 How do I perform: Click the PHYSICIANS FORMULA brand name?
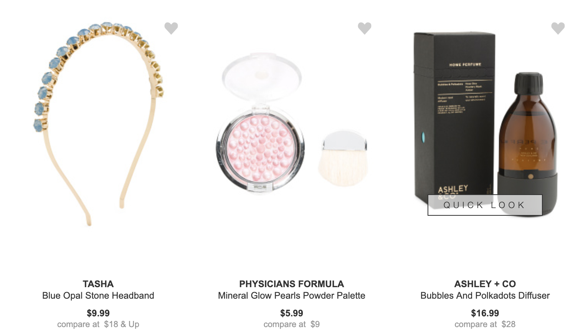pyautogui.click(x=292, y=284)
